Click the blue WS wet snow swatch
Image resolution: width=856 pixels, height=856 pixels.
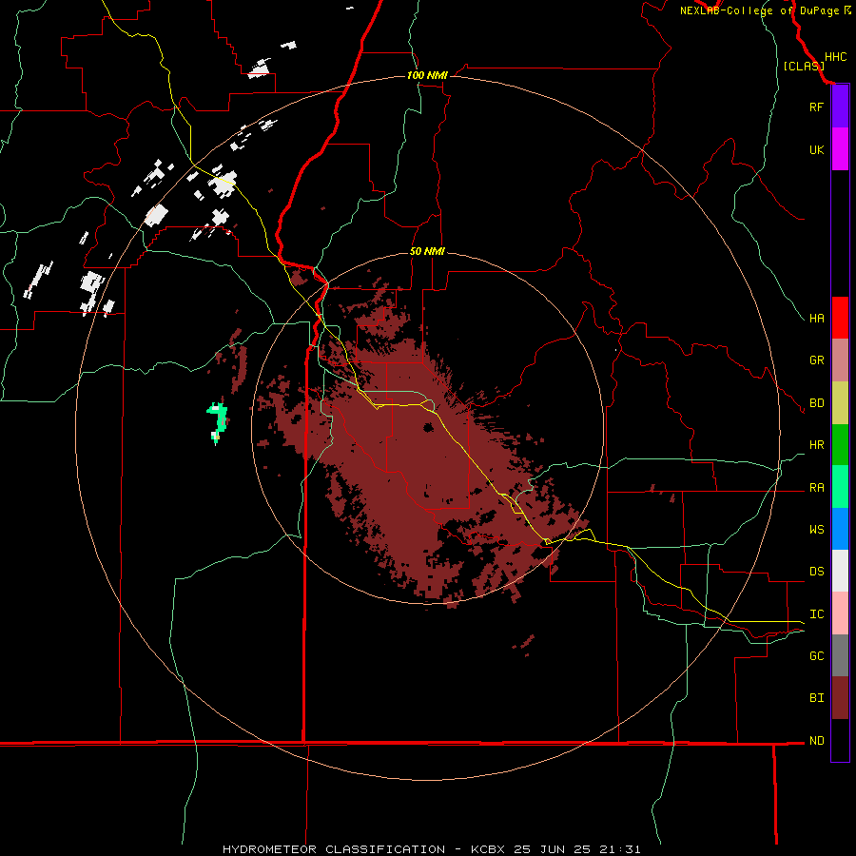(840, 529)
